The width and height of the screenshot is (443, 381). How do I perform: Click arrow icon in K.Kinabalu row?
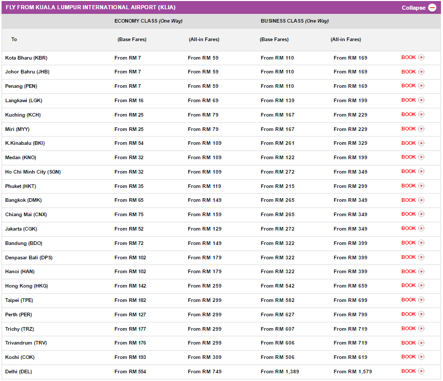421,143
